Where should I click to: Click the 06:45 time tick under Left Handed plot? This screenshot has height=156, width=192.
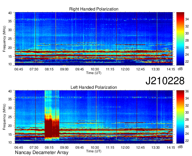[x=19, y=148]
